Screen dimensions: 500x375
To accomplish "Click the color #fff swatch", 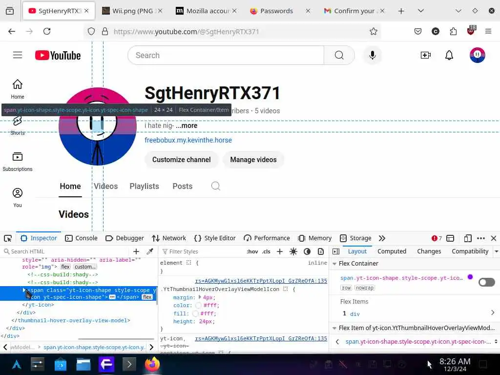I will [x=198, y=306].
